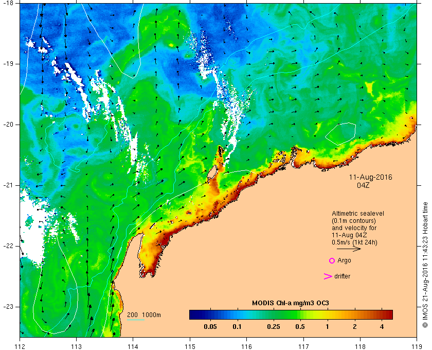
Task: Click the longitude axis label '114'
Action: coord(133,346)
